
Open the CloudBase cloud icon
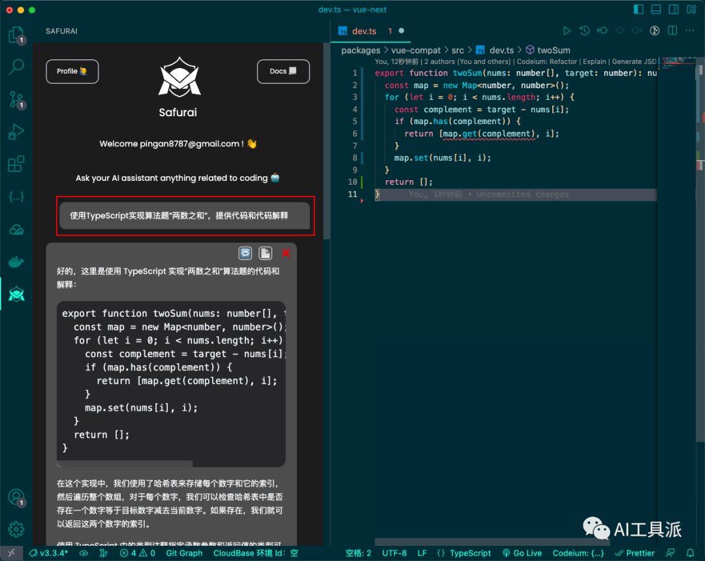point(16,229)
